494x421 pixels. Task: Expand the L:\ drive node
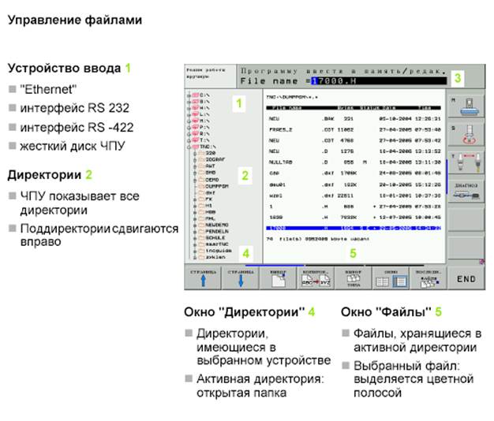point(189,114)
